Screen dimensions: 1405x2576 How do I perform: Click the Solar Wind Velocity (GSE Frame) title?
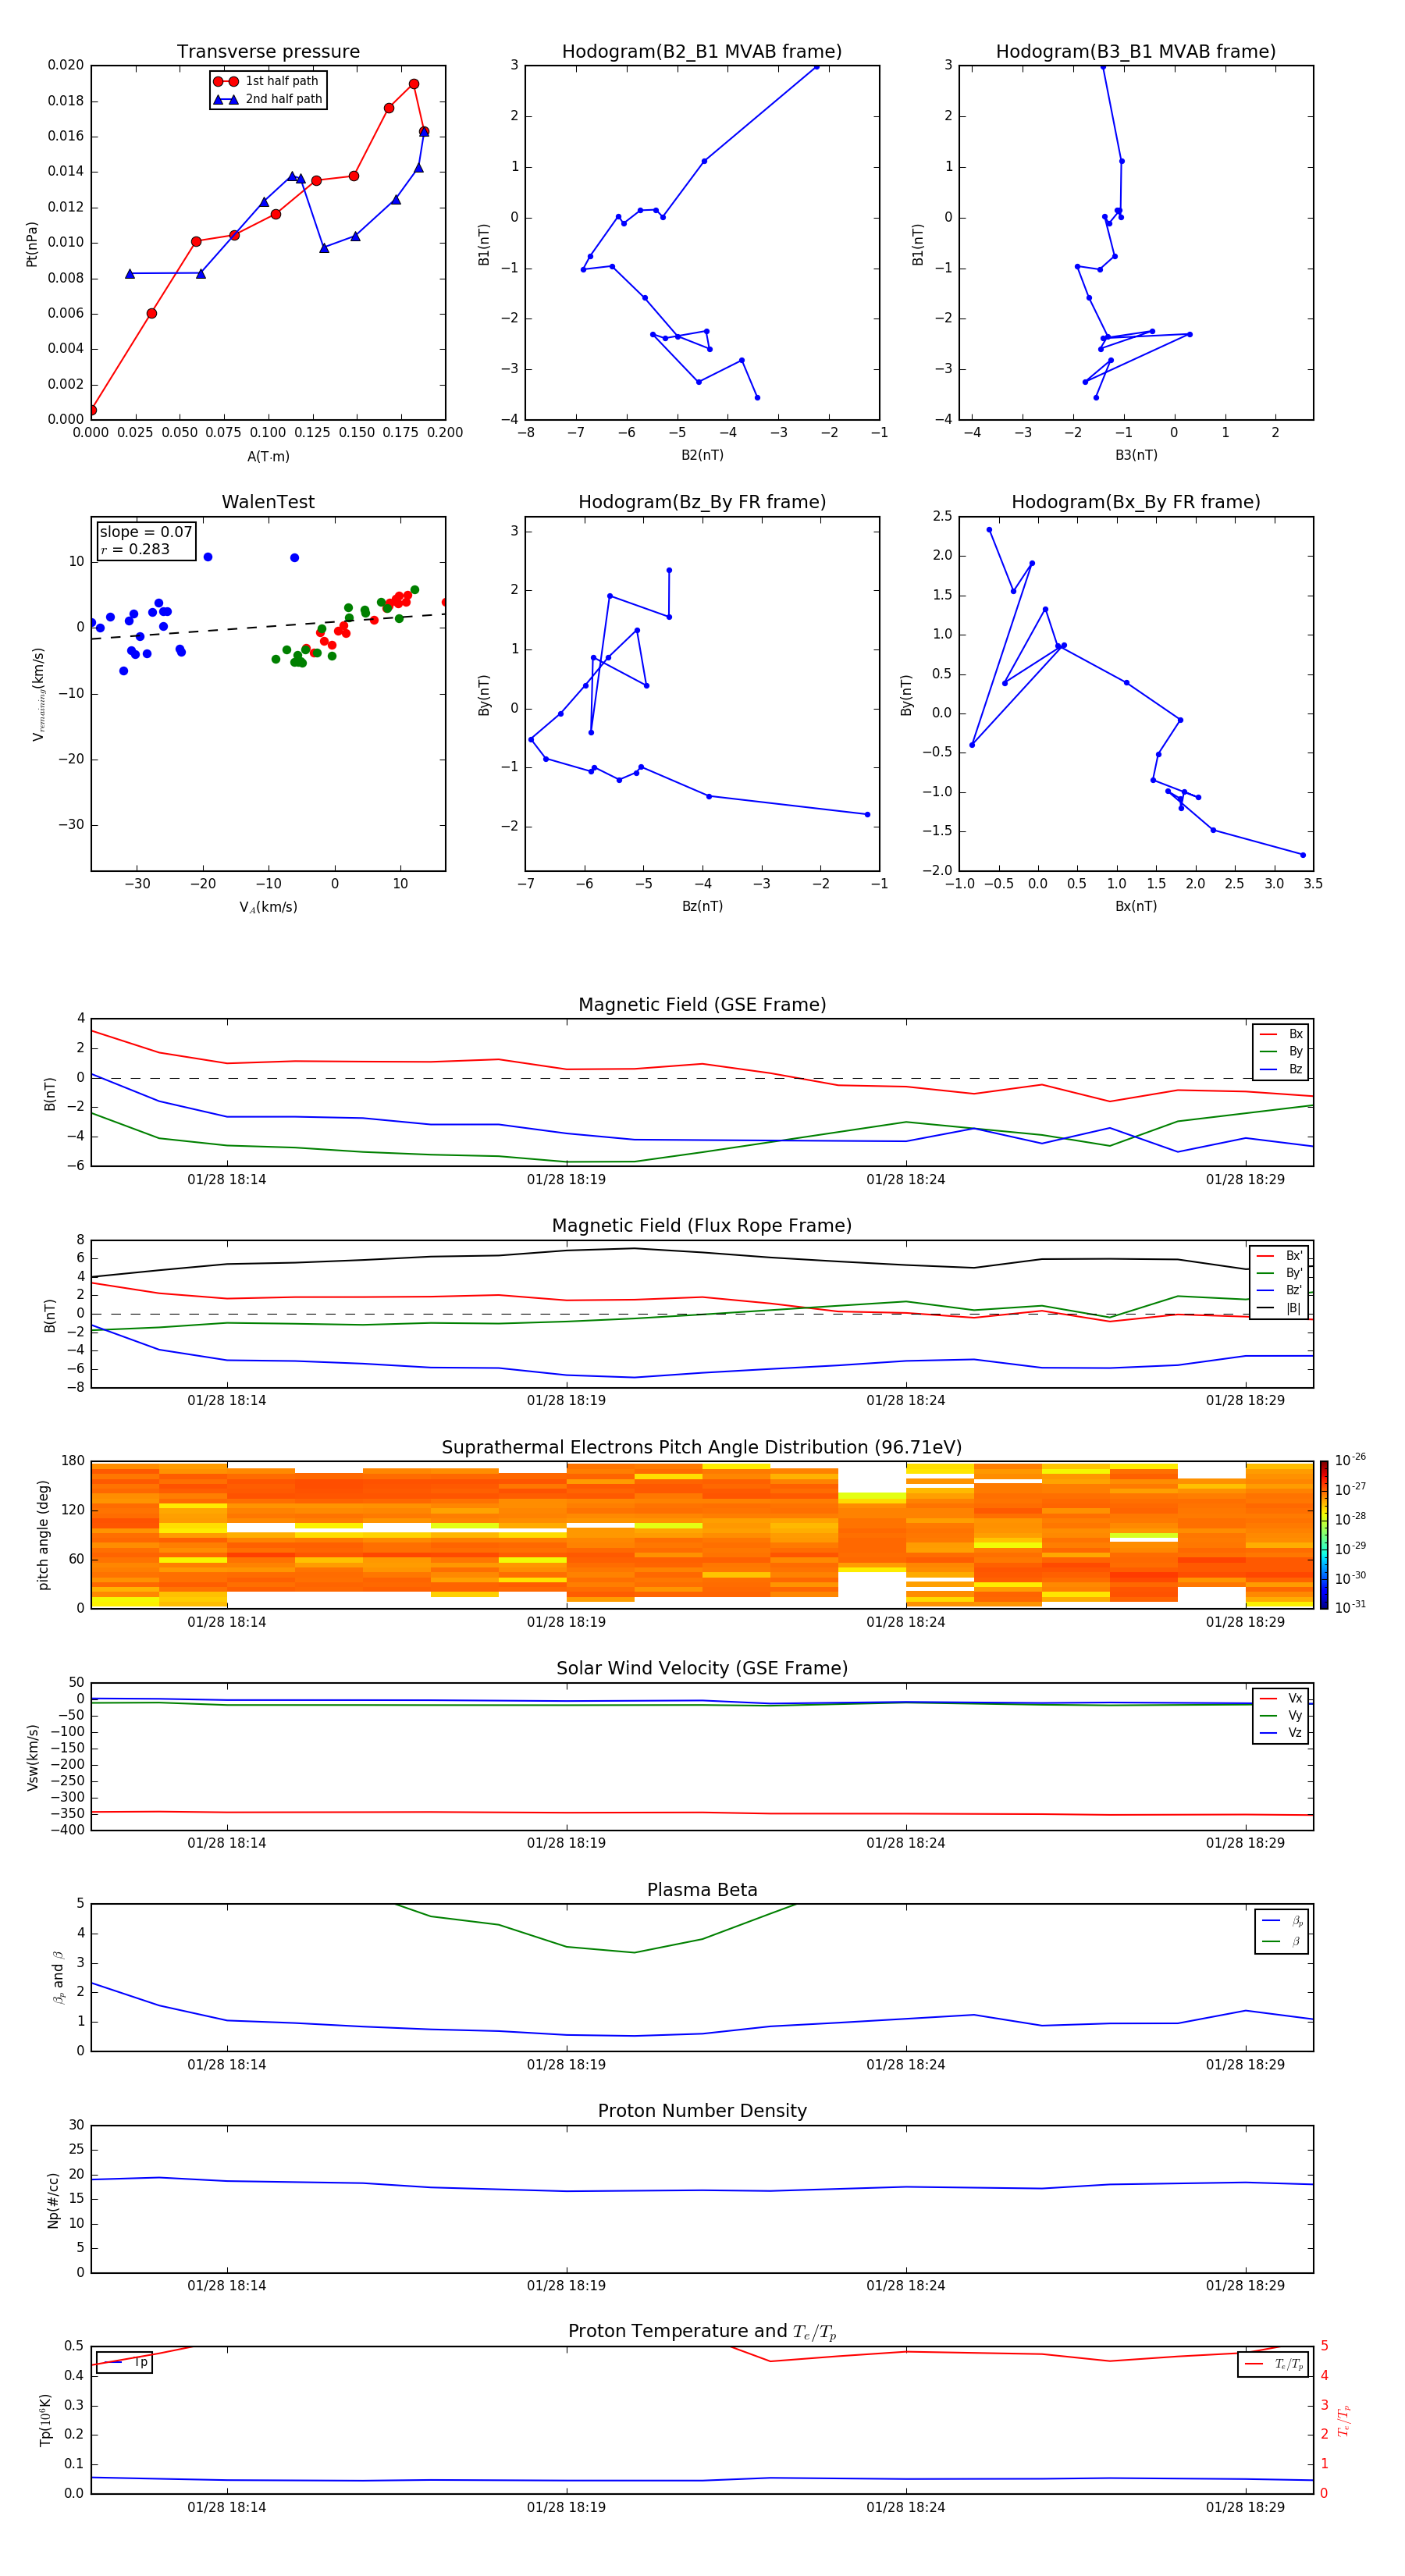pos(702,1669)
